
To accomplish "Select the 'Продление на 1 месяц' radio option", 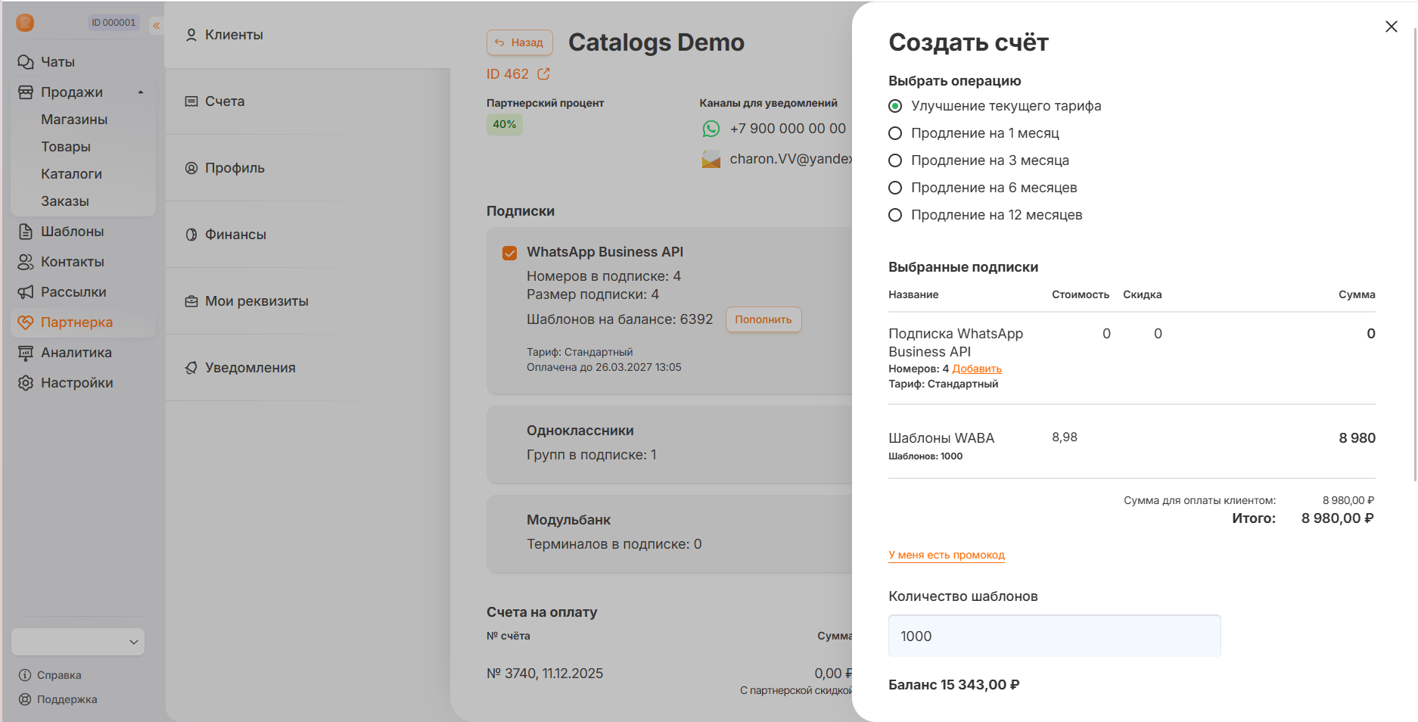I will tap(895, 133).
